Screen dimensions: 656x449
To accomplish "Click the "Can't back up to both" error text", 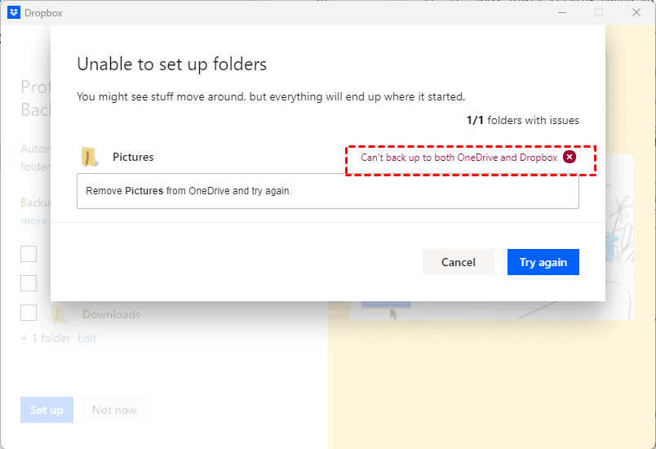I will click(459, 157).
